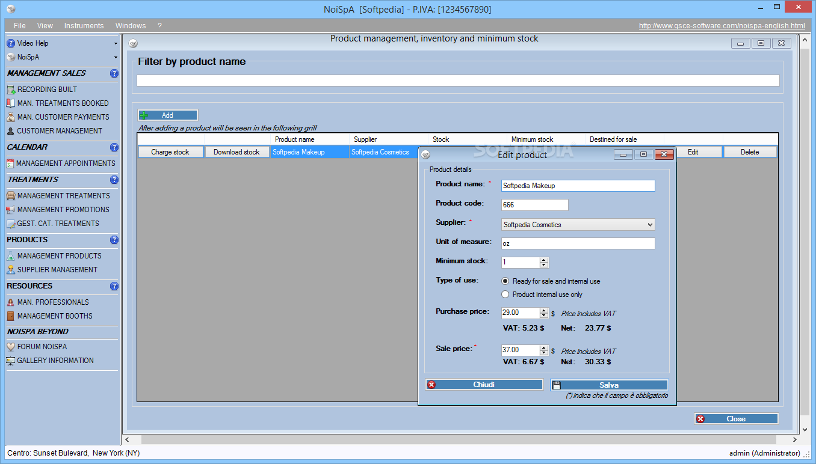
Task: Open MAN. TREATMENTS BOOKED icon in sidebar
Action: click(x=11, y=103)
